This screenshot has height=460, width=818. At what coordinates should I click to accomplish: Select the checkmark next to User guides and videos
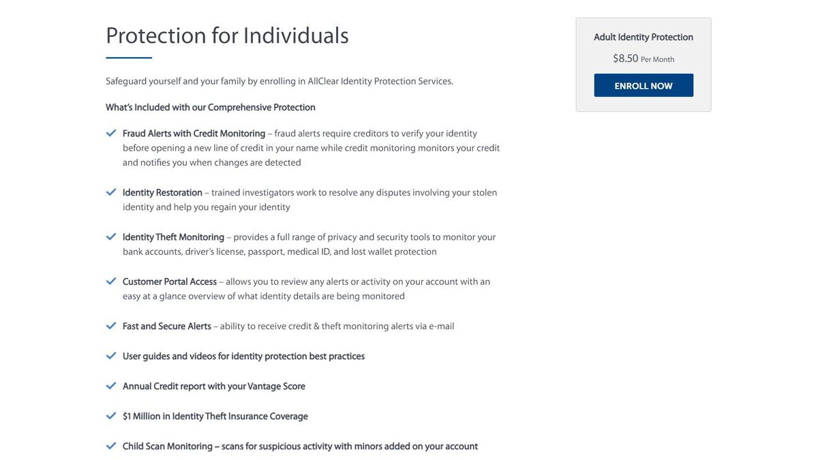pos(111,356)
